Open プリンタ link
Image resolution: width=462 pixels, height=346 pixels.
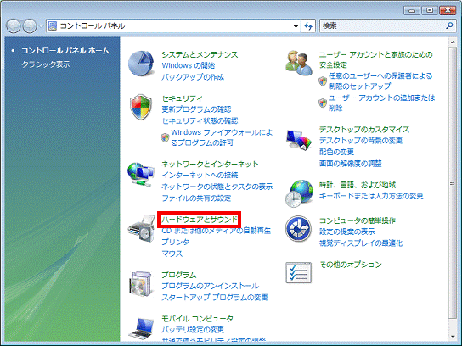point(176,242)
